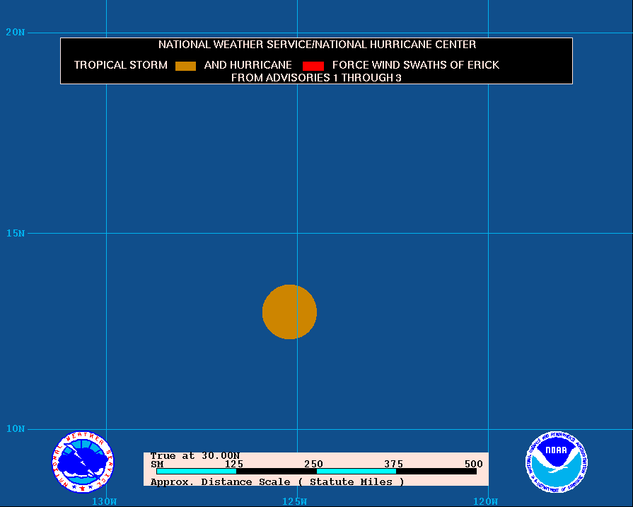633x507 pixels.
Task: Click the 130W longitude label
Action: [x=104, y=502]
